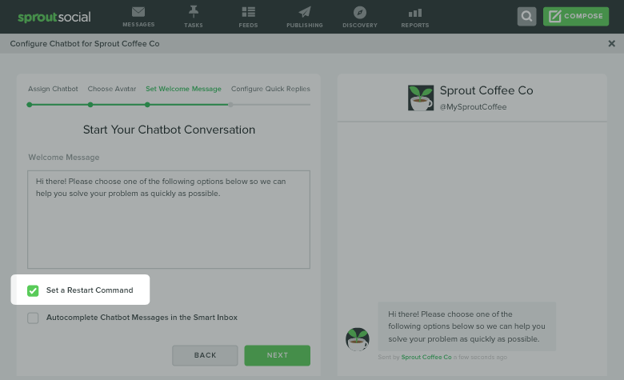Close the Configure Chatbot panel
The image size is (624, 380).
(612, 43)
